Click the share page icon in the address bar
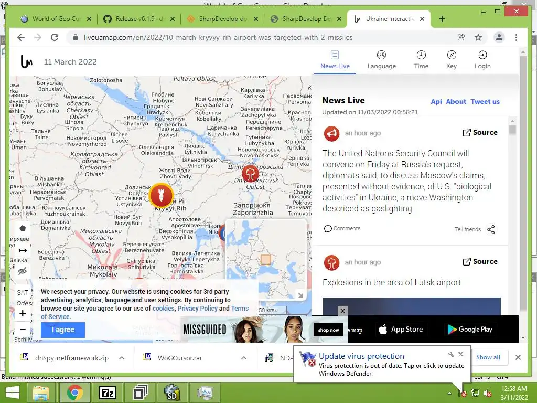The width and height of the screenshot is (537, 403). pyautogui.click(x=461, y=37)
